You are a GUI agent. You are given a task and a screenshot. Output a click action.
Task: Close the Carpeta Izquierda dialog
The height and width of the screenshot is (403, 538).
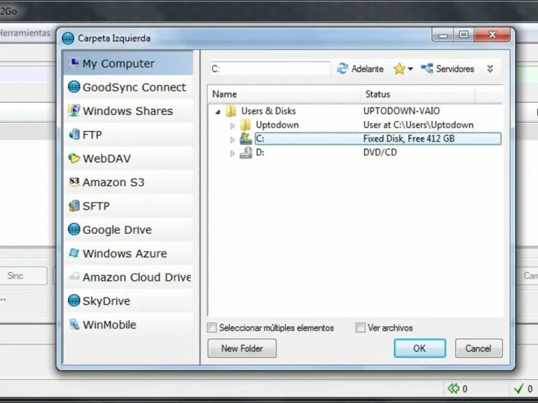point(492,35)
